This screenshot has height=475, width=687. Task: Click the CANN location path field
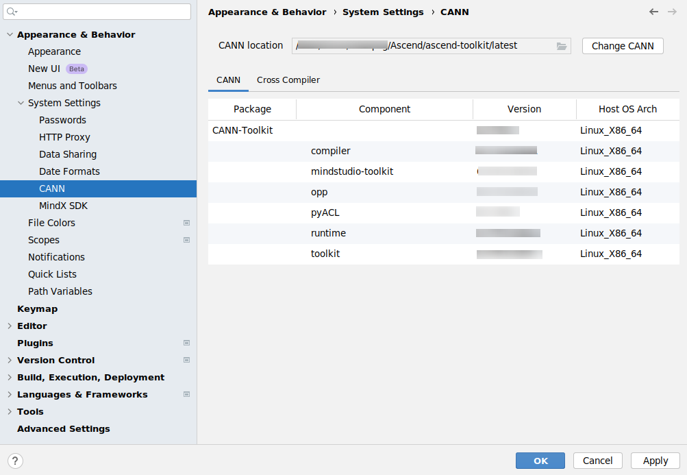(x=431, y=46)
